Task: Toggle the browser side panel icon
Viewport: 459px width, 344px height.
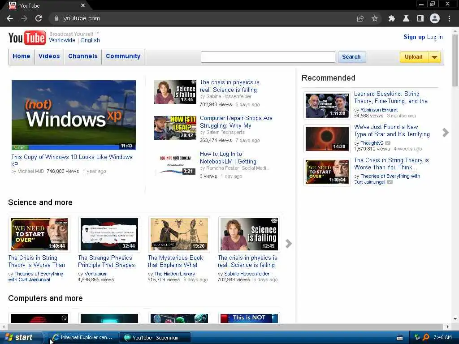Action: (x=420, y=18)
